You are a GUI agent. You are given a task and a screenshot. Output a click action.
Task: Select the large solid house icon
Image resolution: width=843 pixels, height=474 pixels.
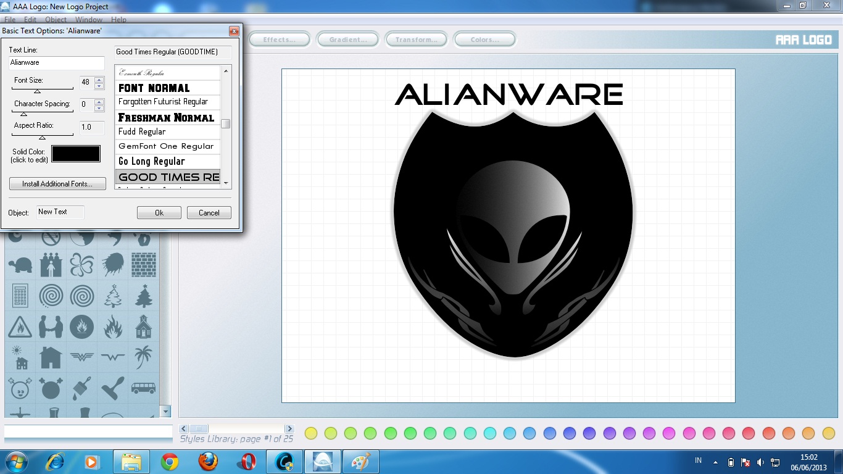(51, 357)
